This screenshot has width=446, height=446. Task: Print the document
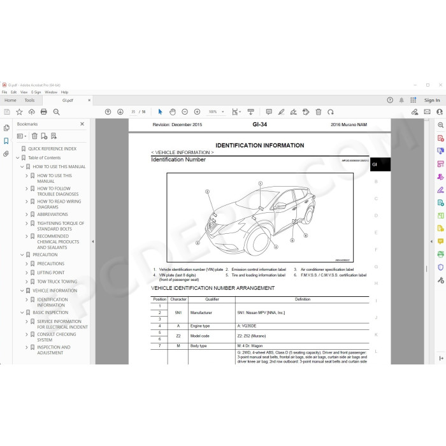[44, 111]
